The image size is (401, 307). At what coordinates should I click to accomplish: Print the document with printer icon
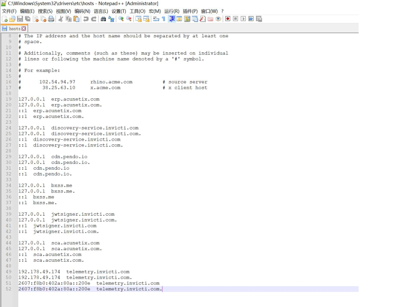(x=51, y=19)
